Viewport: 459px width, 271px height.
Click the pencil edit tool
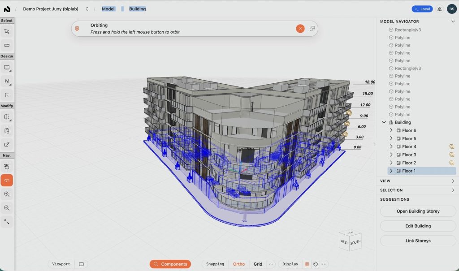point(7,144)
